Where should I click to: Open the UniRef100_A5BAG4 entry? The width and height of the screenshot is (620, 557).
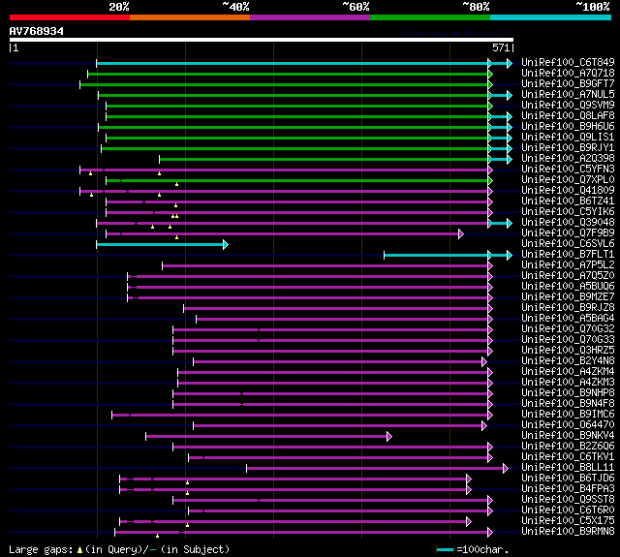568,319
